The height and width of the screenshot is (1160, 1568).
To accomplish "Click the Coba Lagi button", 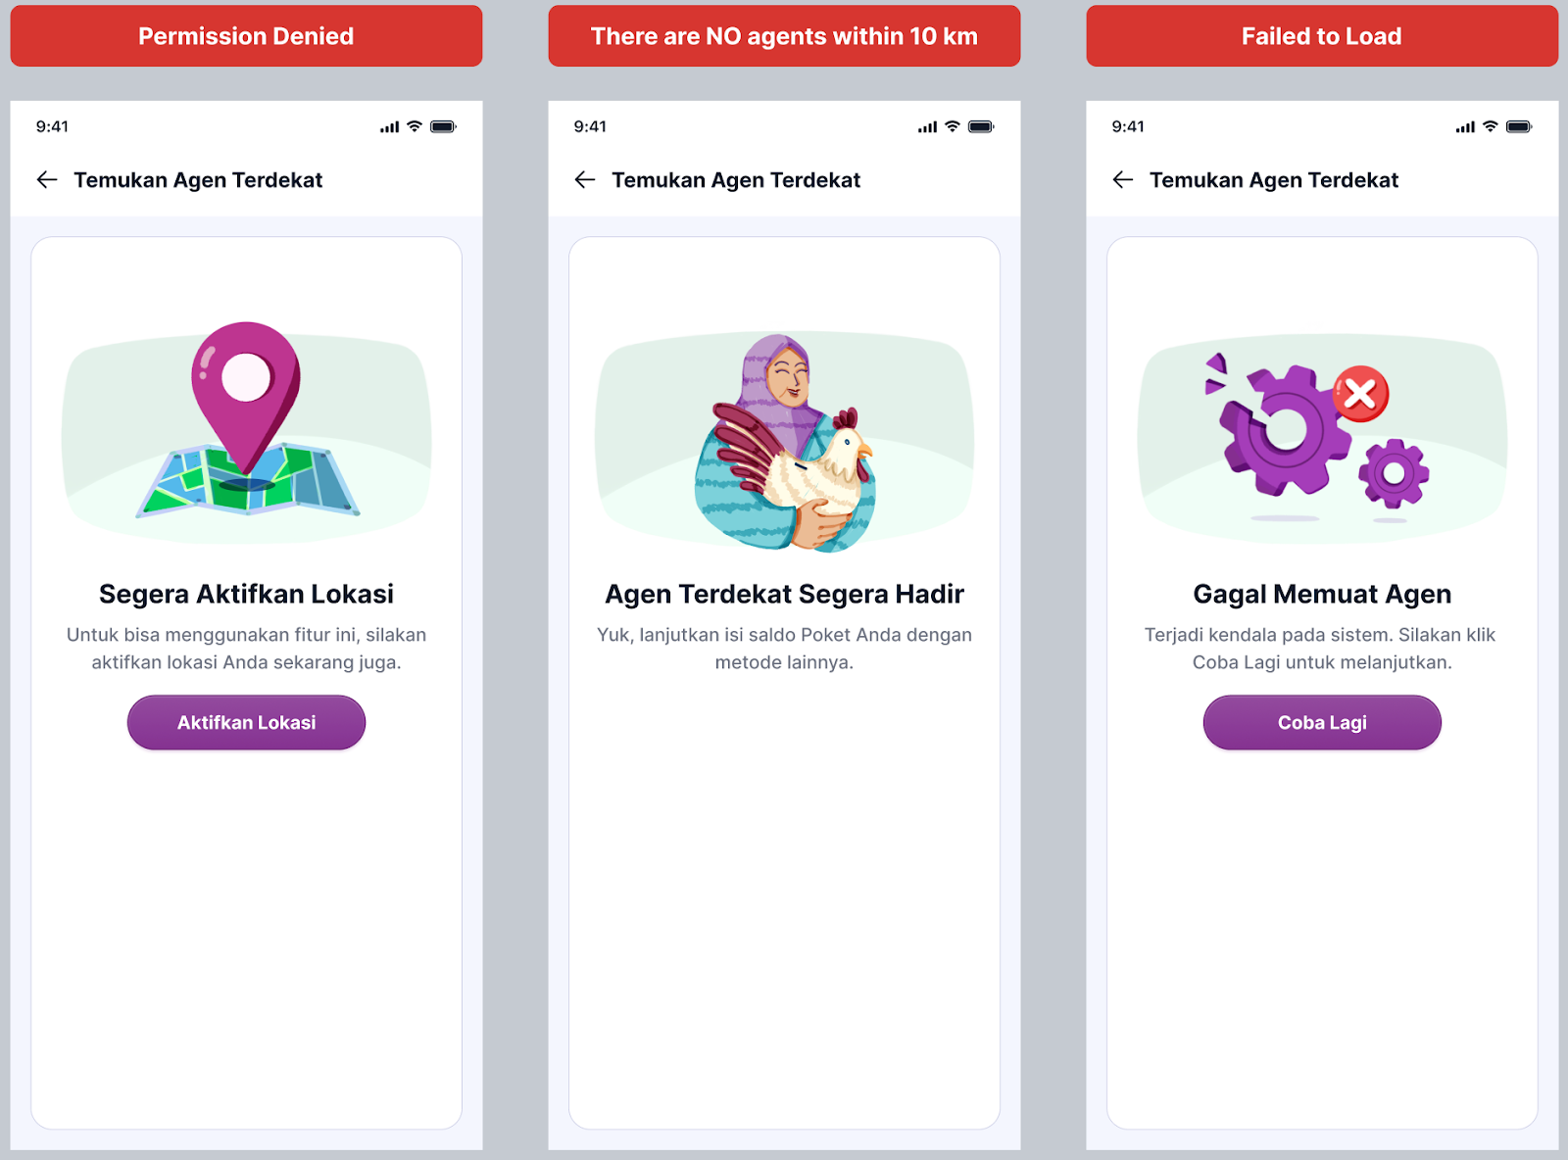I will tap(1322, 722).
